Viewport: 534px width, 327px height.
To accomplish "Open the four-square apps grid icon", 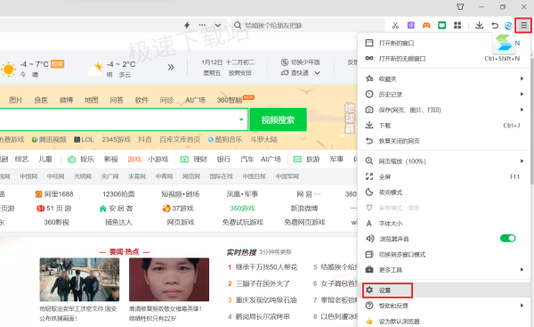I will [x=457, y=25].
